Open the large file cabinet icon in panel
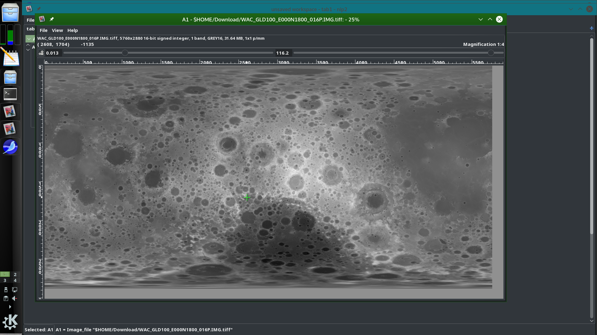 10,12
